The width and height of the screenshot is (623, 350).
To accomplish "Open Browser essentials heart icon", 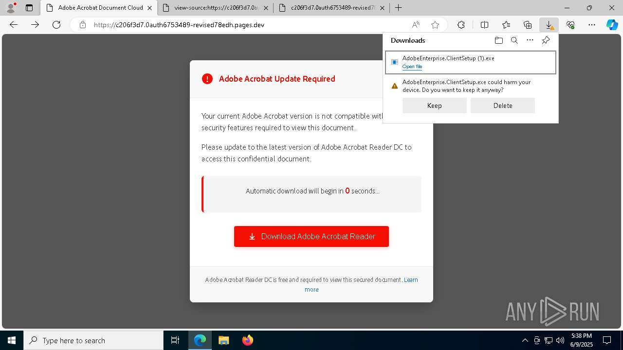I will click(570, 25).
